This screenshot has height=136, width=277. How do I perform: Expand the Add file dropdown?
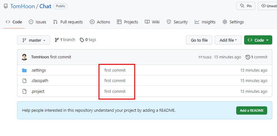228,40
